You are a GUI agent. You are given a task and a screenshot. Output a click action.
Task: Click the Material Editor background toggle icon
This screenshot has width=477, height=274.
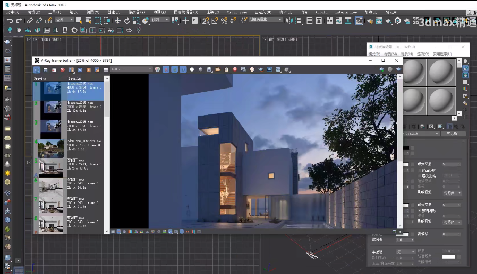(465, 76)
